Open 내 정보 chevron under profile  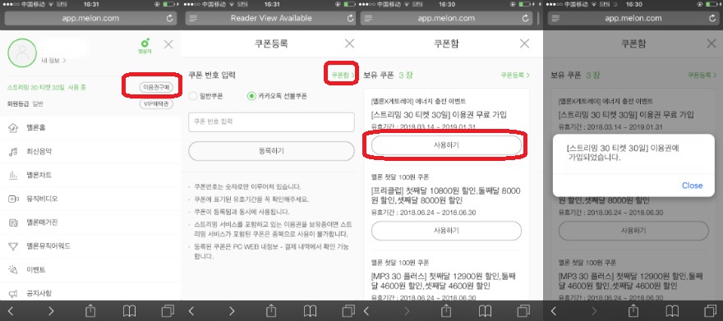pyautogui.click(x=54, y=60)
